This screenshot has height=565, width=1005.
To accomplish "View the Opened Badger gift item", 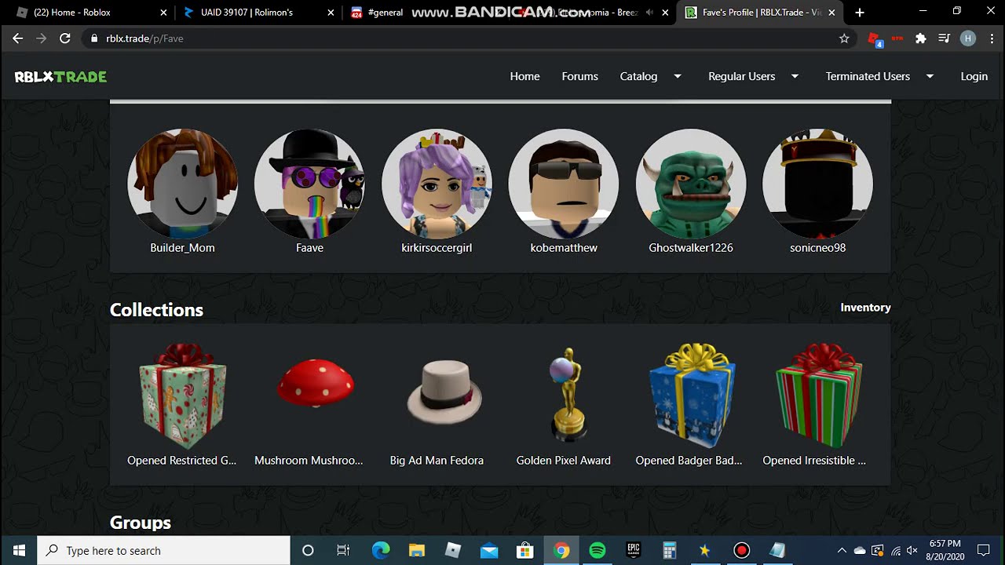I will click(692, 394).
